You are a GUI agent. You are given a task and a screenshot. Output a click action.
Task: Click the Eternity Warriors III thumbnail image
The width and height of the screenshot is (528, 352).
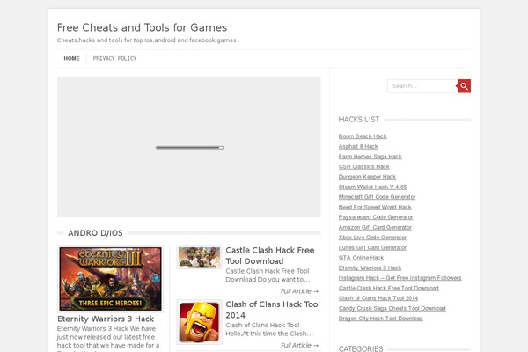click(110, 279)
